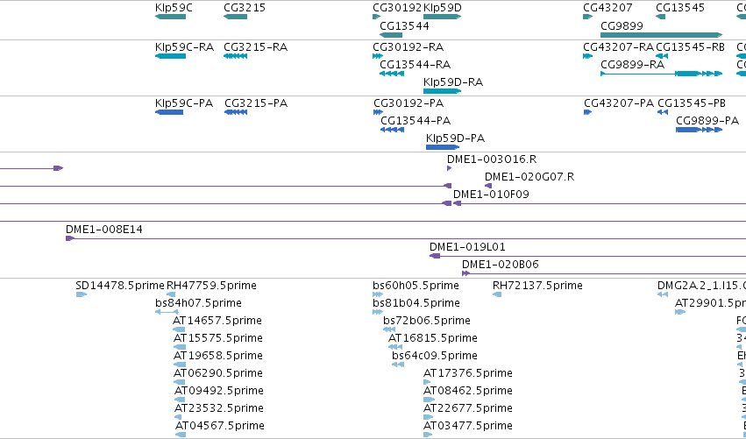This screenshot has height=439, width=746.
Task: Select EST RH47759.5prime
Action: 171,295
